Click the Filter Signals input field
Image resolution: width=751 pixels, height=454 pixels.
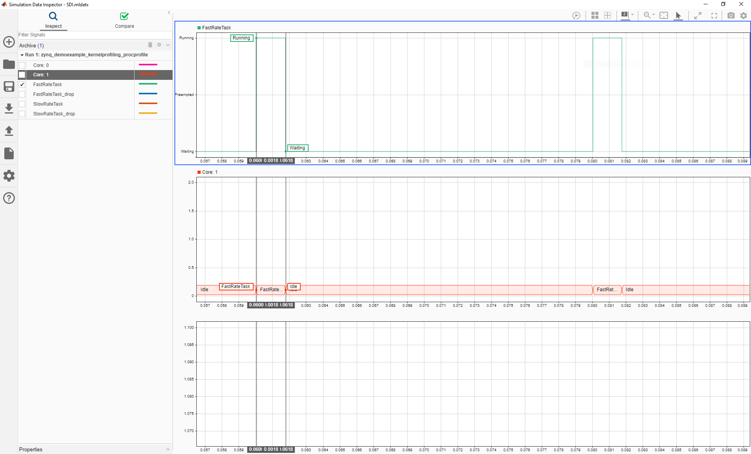pos(95,35)
